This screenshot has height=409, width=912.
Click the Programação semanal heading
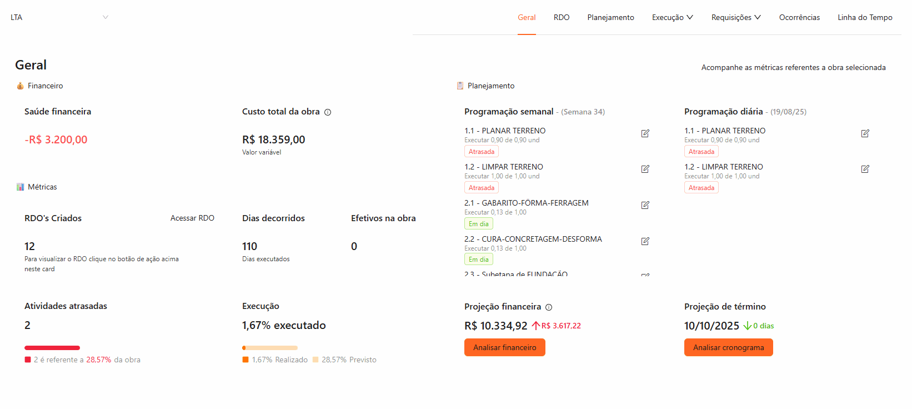(509, 111)
